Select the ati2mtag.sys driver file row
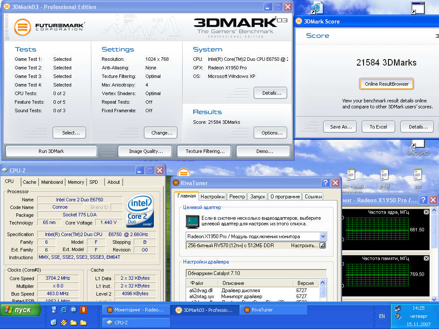The height and width of the screenshot is (329, 439). [253, 296]
